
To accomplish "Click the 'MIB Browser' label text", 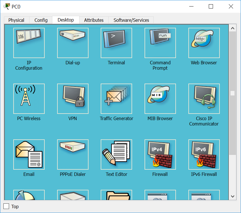I will [x=160, y=118].
